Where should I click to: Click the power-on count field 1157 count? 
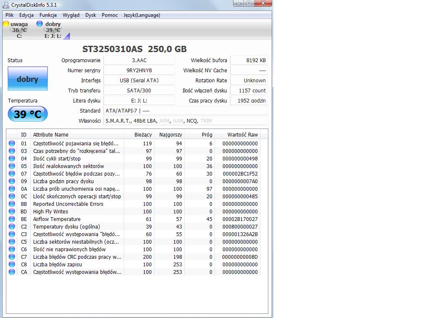(249, 90)
